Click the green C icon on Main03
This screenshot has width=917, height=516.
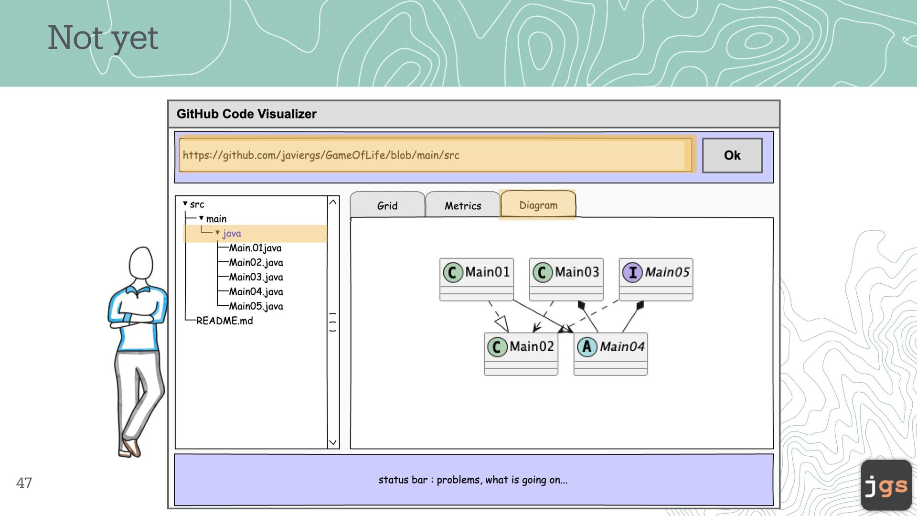(542, 272)
